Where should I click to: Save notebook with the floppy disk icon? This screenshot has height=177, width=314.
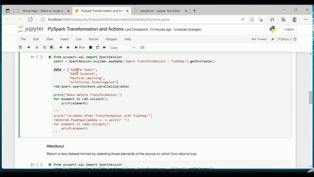[x=21, y=48]
